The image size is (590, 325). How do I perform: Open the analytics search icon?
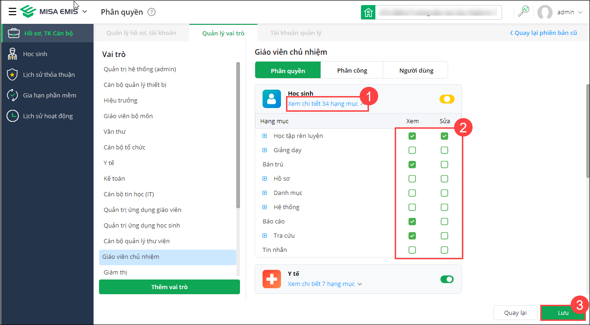pos(524,11)
